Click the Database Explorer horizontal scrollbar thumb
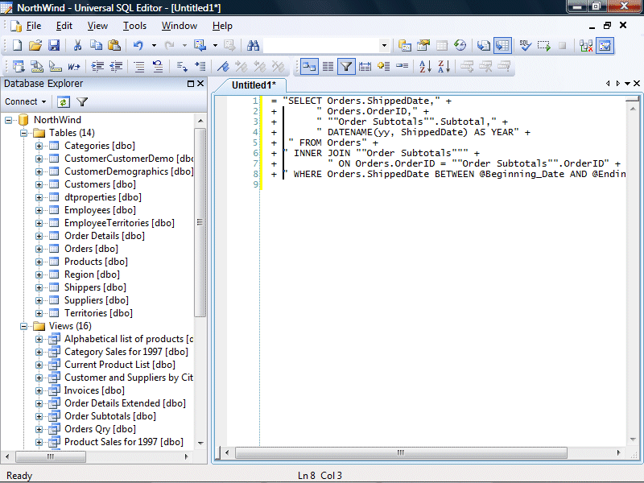644x483 pixels. (51, 456)
